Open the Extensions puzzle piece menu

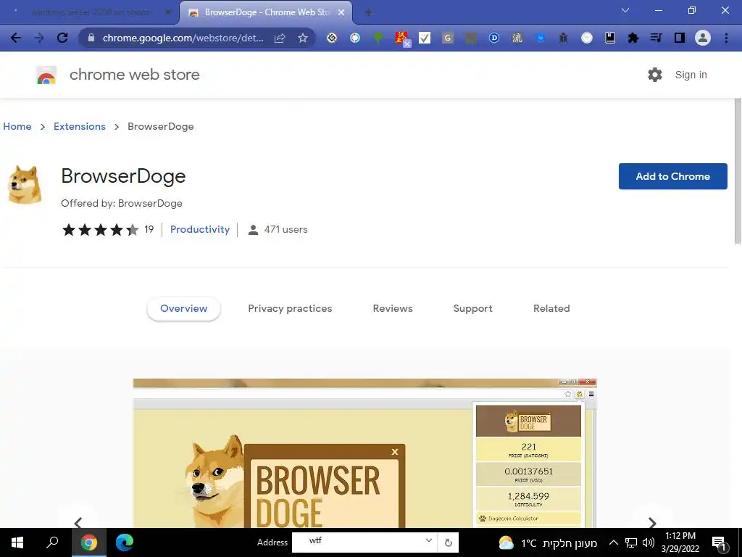tap(633, 38)
